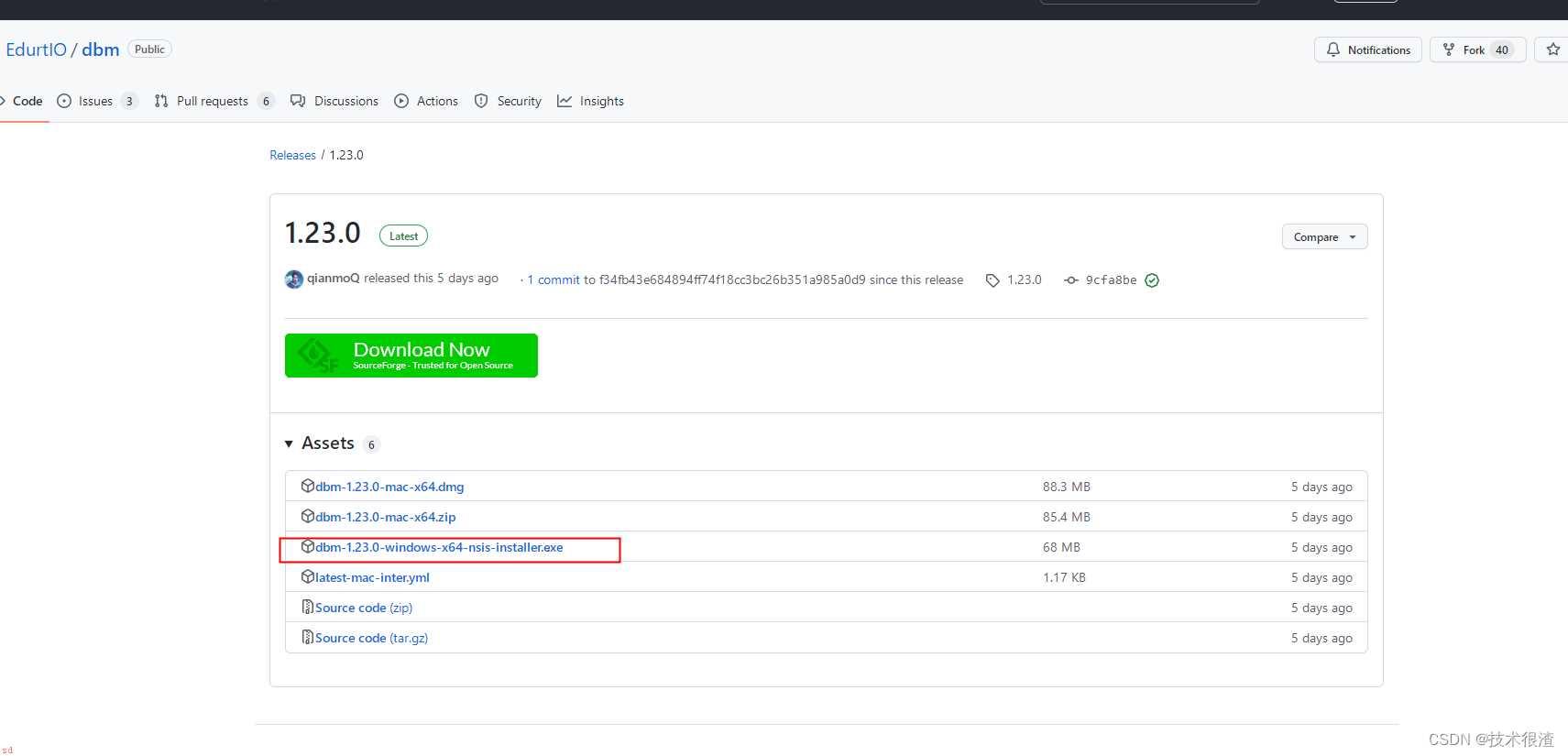Click the 68 MB size text
The height and width of the screenshot is (756, 1568).
(1061, 547)
